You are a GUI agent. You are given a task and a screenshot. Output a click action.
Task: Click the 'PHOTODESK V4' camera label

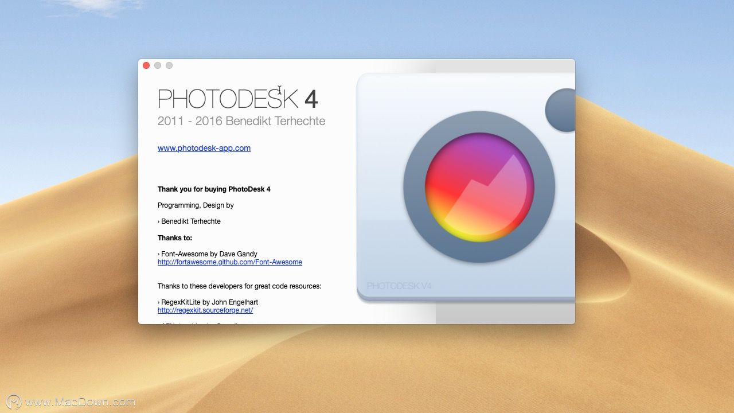[399, 286]
